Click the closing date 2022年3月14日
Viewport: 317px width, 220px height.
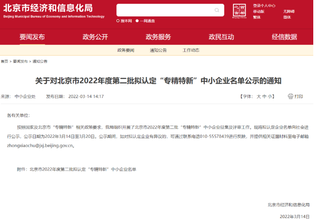(295, 217)
